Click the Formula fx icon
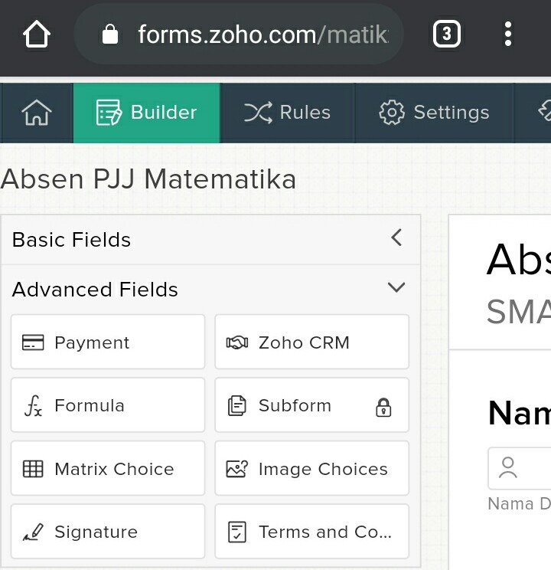 33,406
